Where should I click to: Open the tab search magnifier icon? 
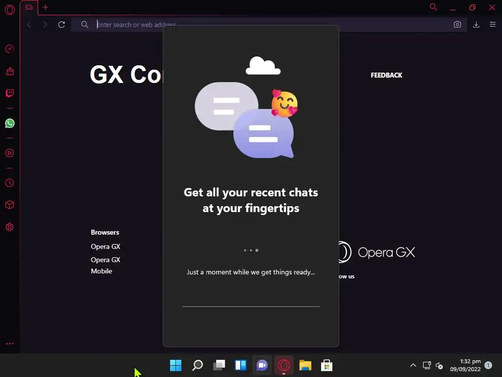point(433,7)
